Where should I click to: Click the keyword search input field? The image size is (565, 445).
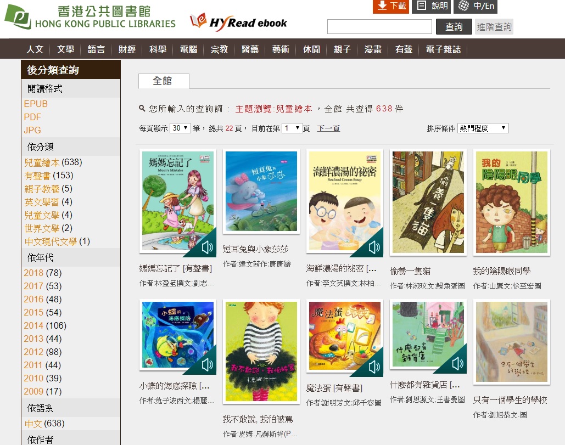(x=379, y=27)
